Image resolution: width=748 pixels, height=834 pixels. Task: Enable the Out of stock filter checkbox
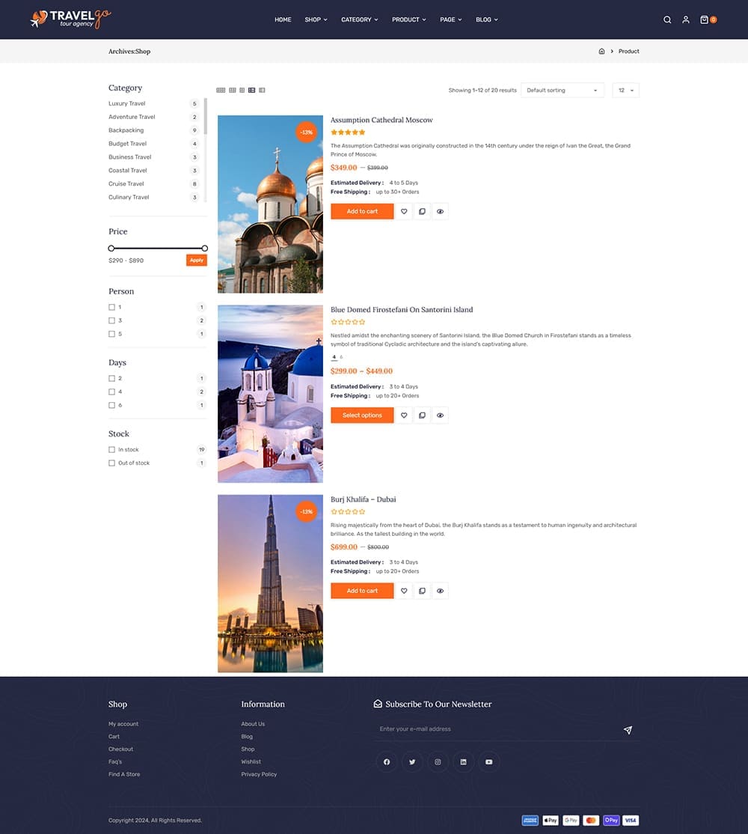[x=111, y=463]
